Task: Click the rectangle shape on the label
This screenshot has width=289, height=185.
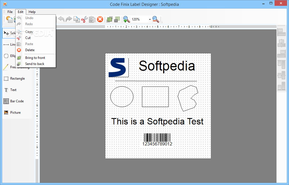Action: click(155, 97)
